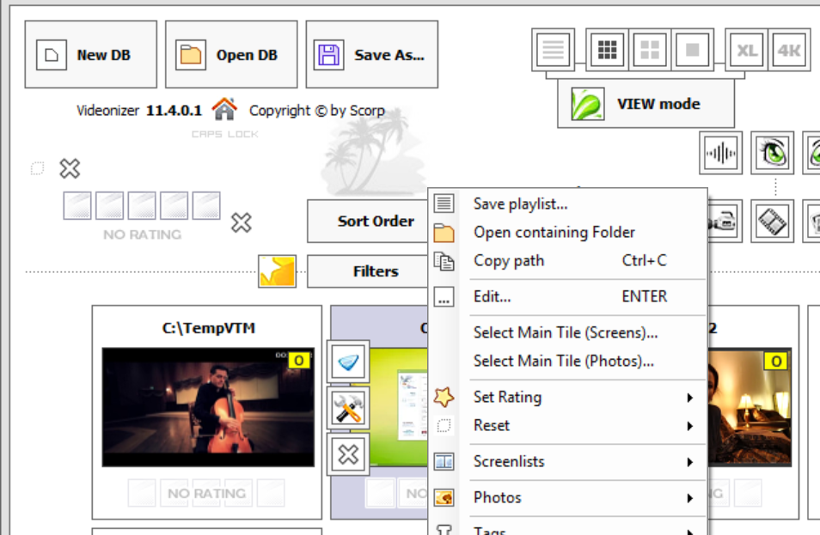Choose the XL tile size icon
820x535 pixels.
coord(746,52)
